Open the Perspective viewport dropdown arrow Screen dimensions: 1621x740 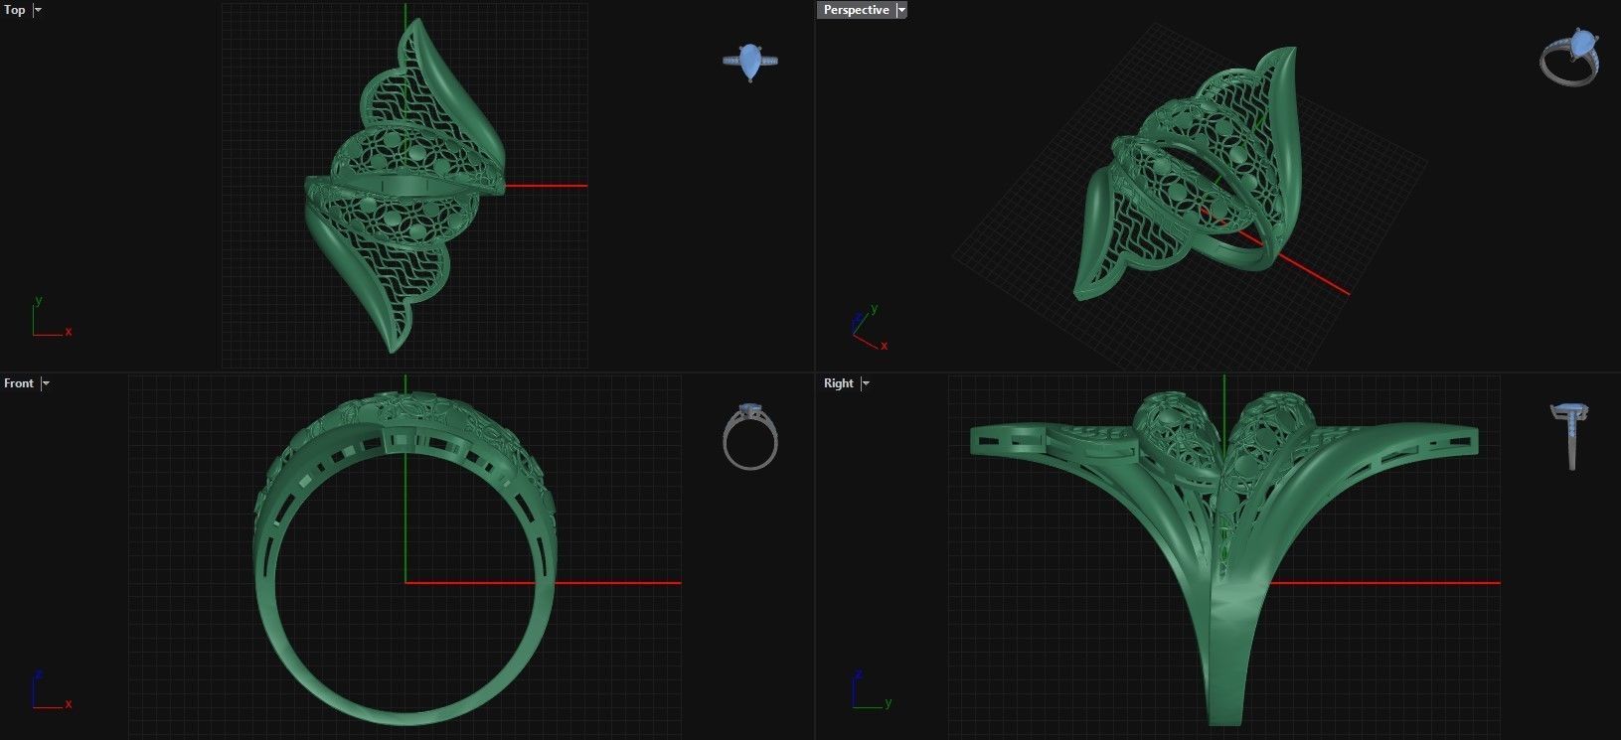pos(901,10)
